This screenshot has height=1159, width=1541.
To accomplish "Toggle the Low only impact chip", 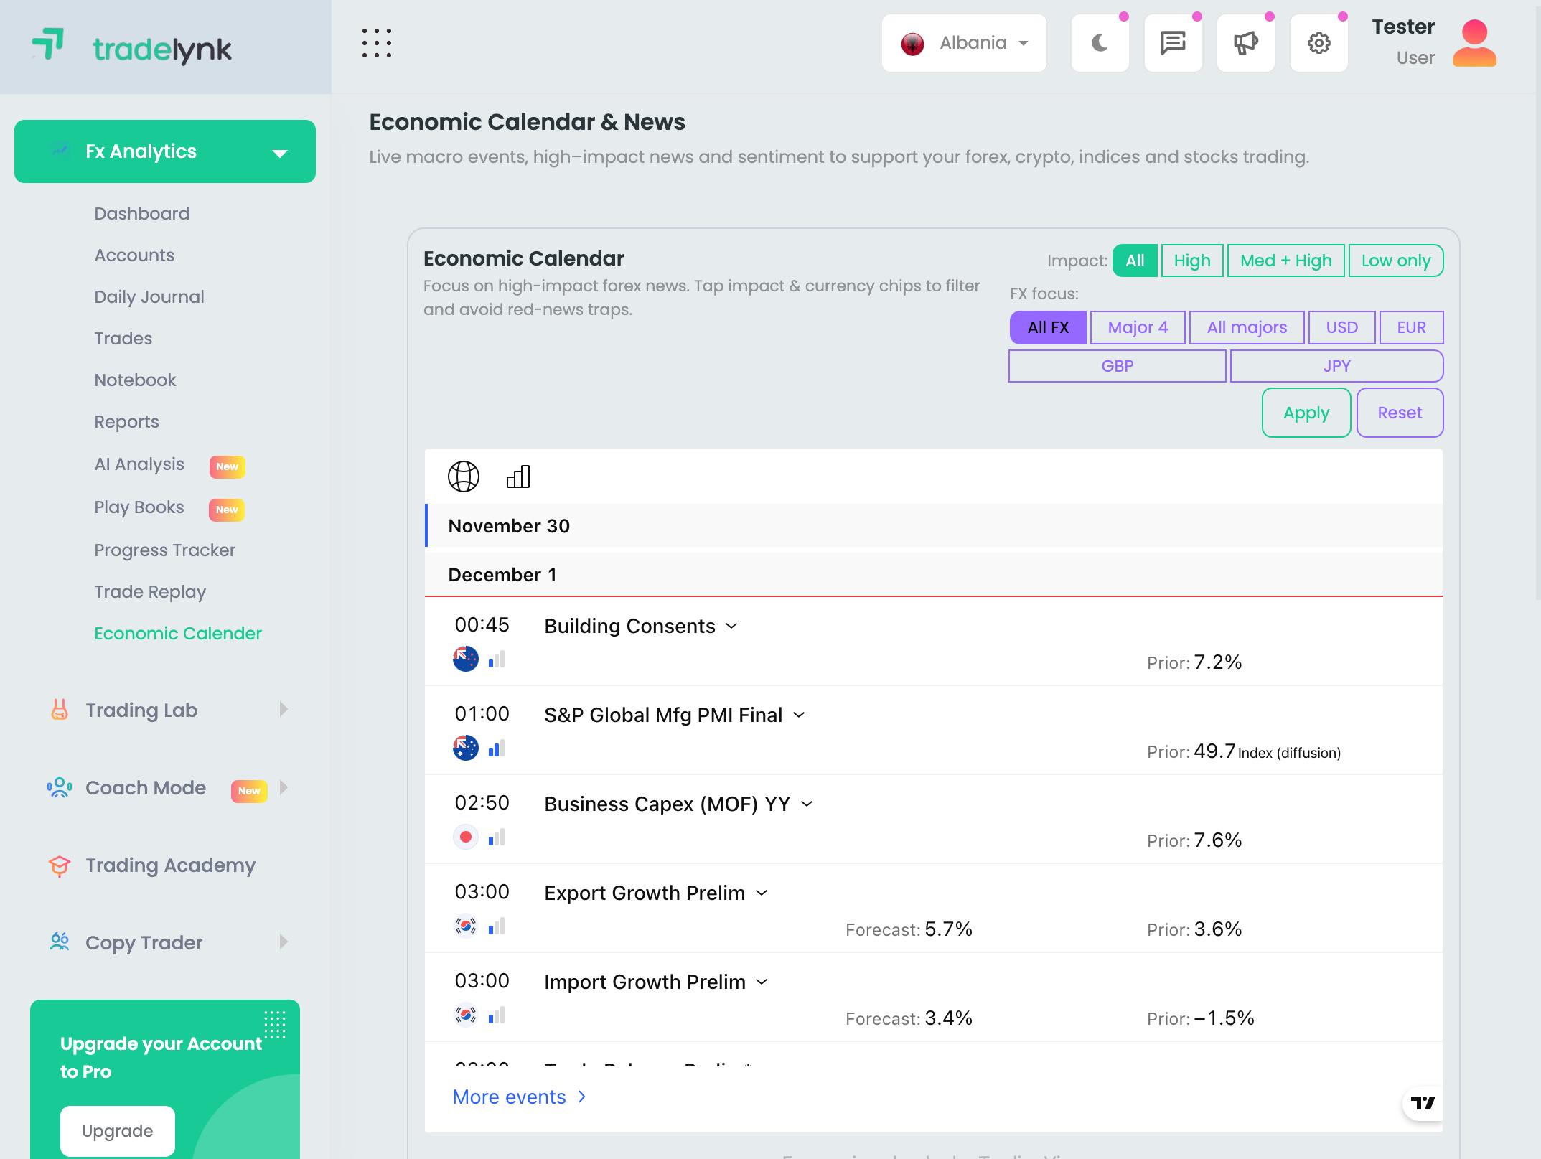I will click(x=1396, y=261).
